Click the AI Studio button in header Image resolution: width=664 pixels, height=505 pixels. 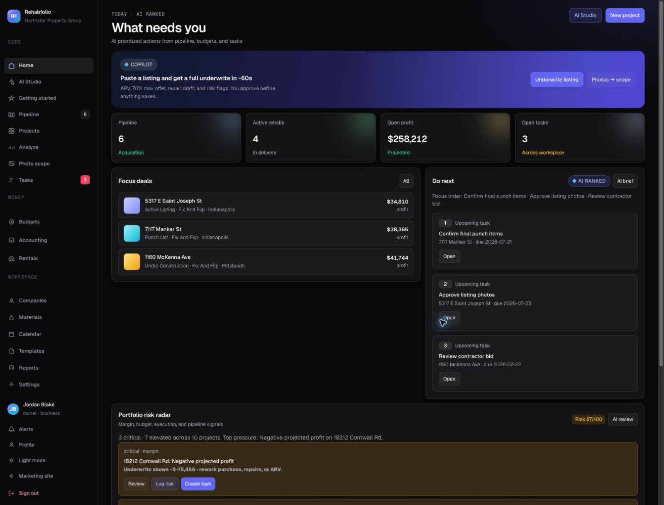pos(585,15)
